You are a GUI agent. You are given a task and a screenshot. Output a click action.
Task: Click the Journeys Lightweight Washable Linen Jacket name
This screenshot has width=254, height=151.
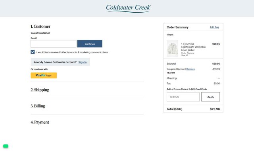(x=193, y=47)
